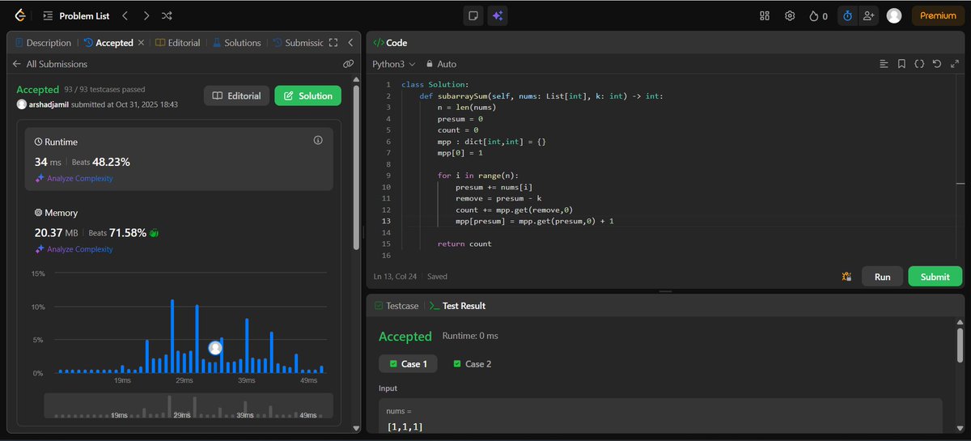Viewport: 971px width, 441px height.
Task: Close the Accepted tab
Action: coord(142,43)
